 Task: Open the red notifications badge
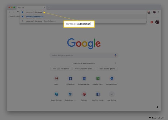152,22
